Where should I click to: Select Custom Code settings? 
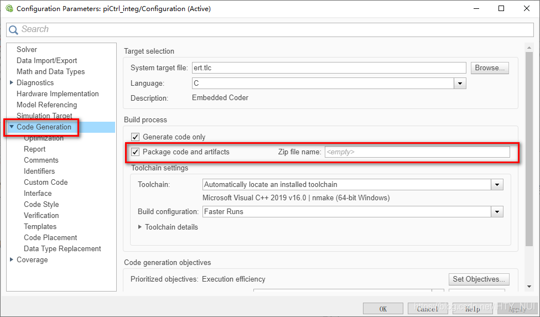pos(45,182)
